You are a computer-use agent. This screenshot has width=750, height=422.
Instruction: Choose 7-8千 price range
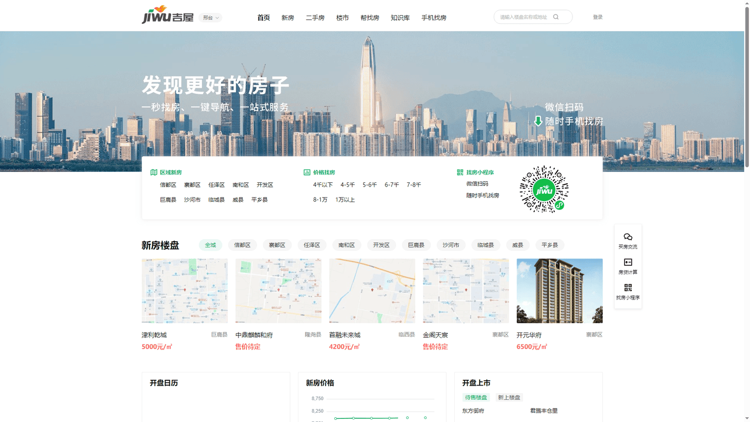pos(414,185)
